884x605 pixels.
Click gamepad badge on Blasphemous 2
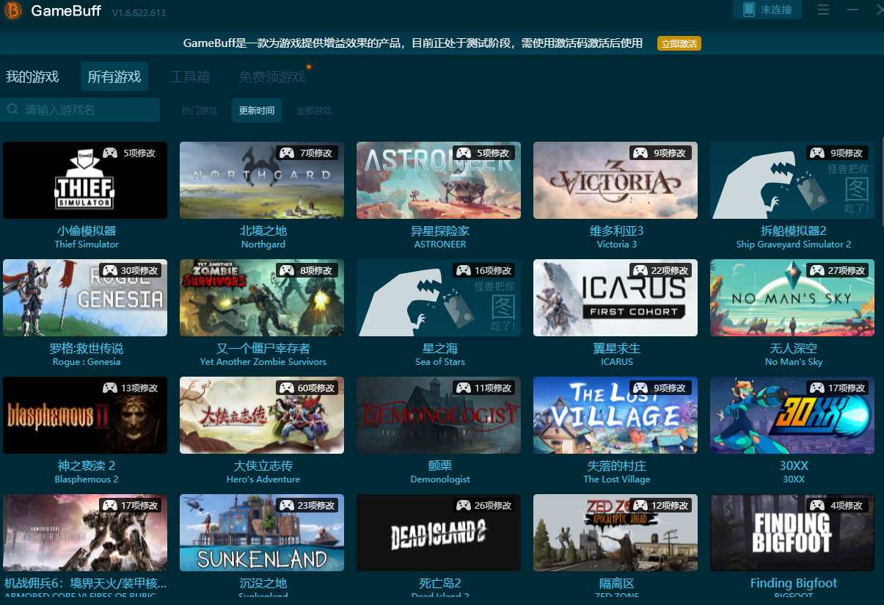point(110,388)
